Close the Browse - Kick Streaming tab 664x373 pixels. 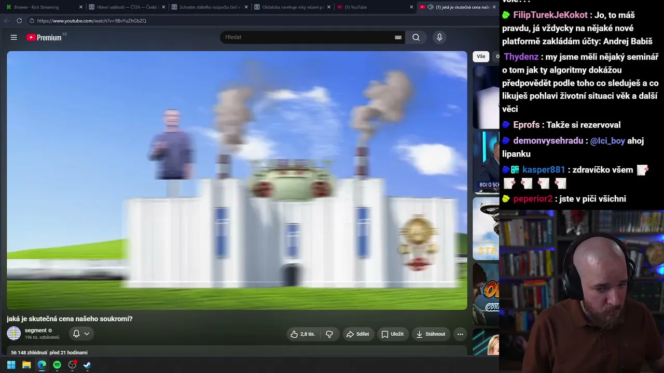(81, 7)
